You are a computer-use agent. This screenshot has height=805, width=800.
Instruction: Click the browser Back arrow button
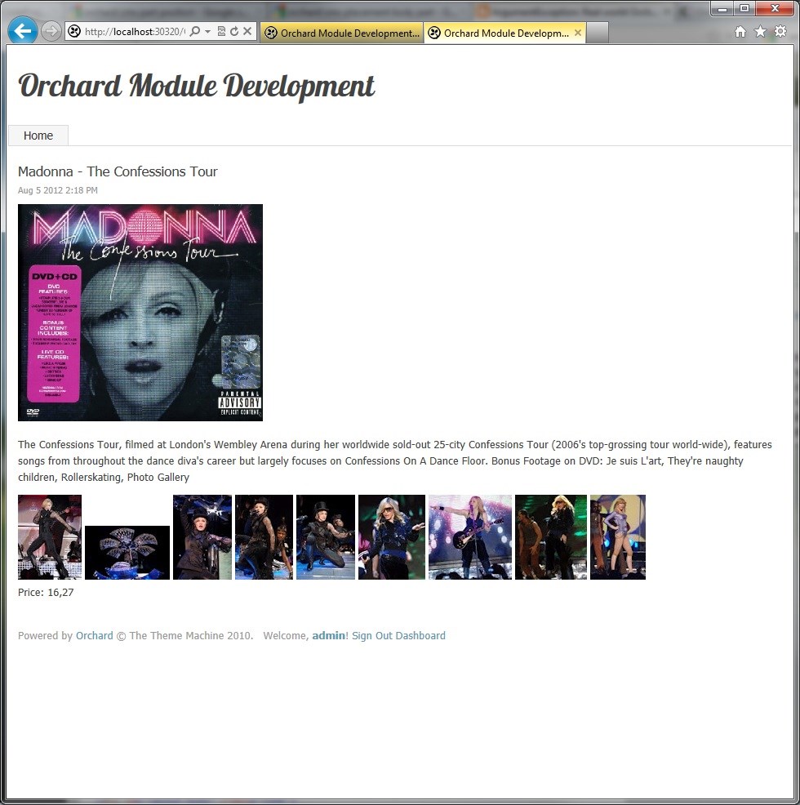23,31
